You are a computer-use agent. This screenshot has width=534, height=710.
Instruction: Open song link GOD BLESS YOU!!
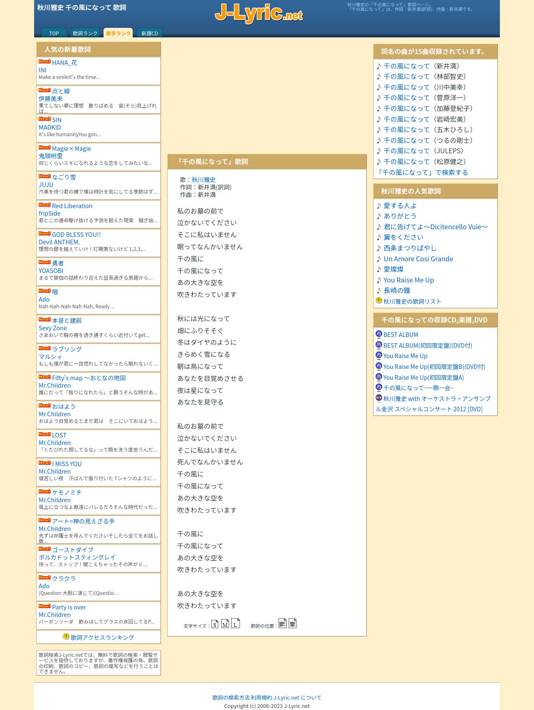[76, 235]
